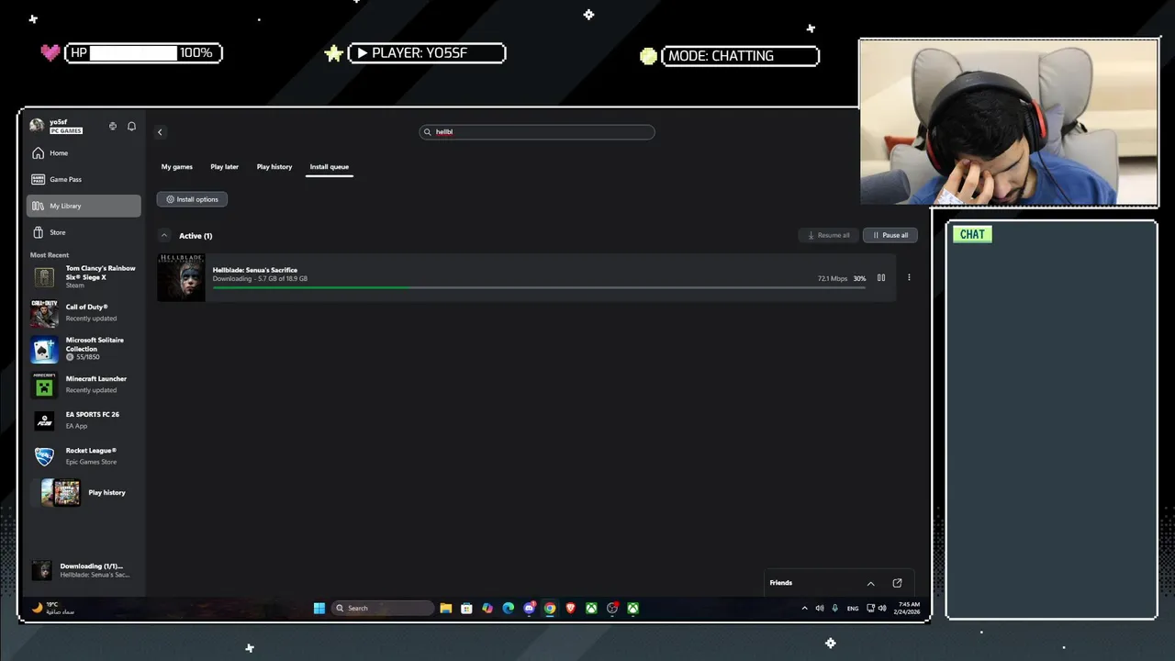Click Pause all button
The width and height of the screenshot is (1175, 661).
(890, 235)
